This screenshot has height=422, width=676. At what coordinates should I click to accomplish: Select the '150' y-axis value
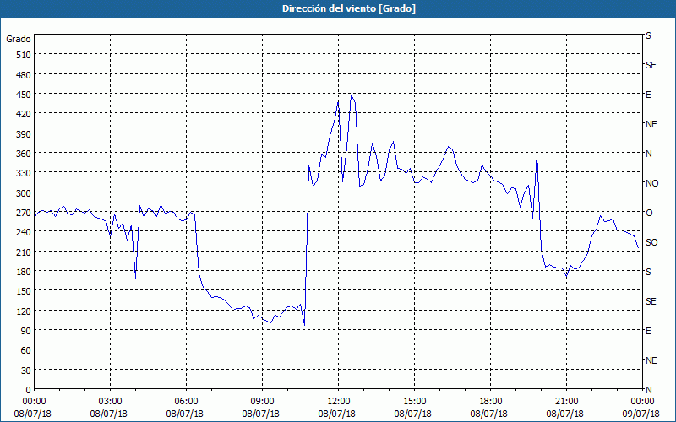(x=24, y=291)
